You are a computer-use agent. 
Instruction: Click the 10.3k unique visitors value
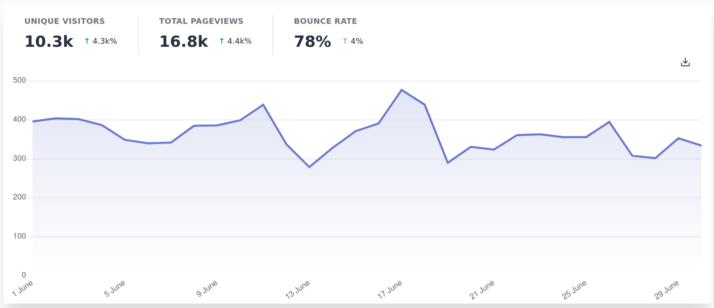(49, 41)
